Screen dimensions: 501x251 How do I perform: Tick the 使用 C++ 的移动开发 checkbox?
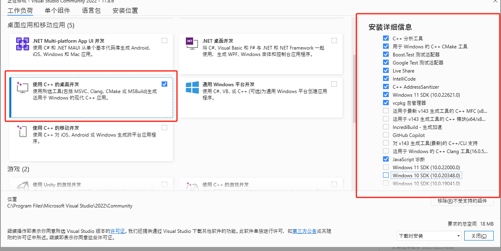[164, 127]
